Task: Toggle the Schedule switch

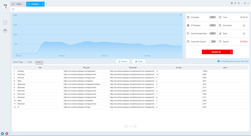Action: coord(213,17)
